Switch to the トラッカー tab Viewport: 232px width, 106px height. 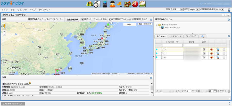click(161, 36)
